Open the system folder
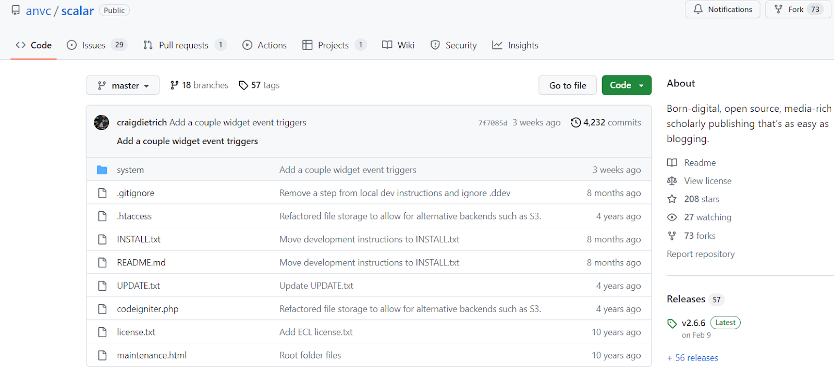Image resolution: width=834 pixels, height=374 pixels. [130, 170]
